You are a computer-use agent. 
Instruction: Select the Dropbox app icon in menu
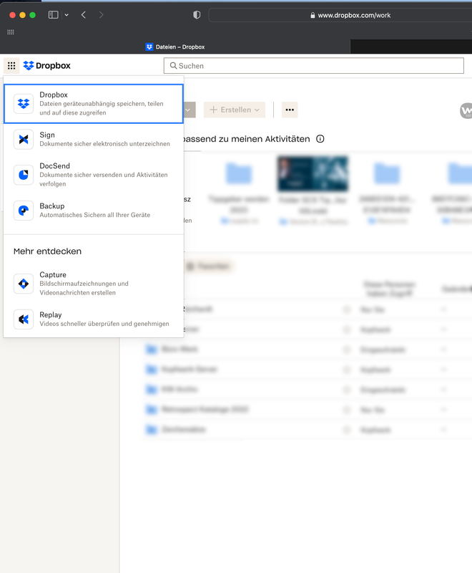pyautogui.click(x=24, y=104)
